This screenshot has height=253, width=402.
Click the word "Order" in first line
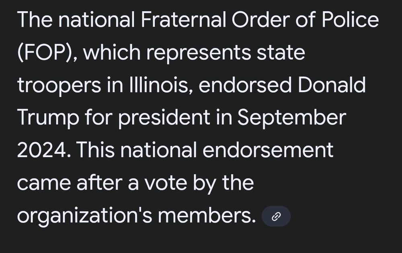[260, 19]
